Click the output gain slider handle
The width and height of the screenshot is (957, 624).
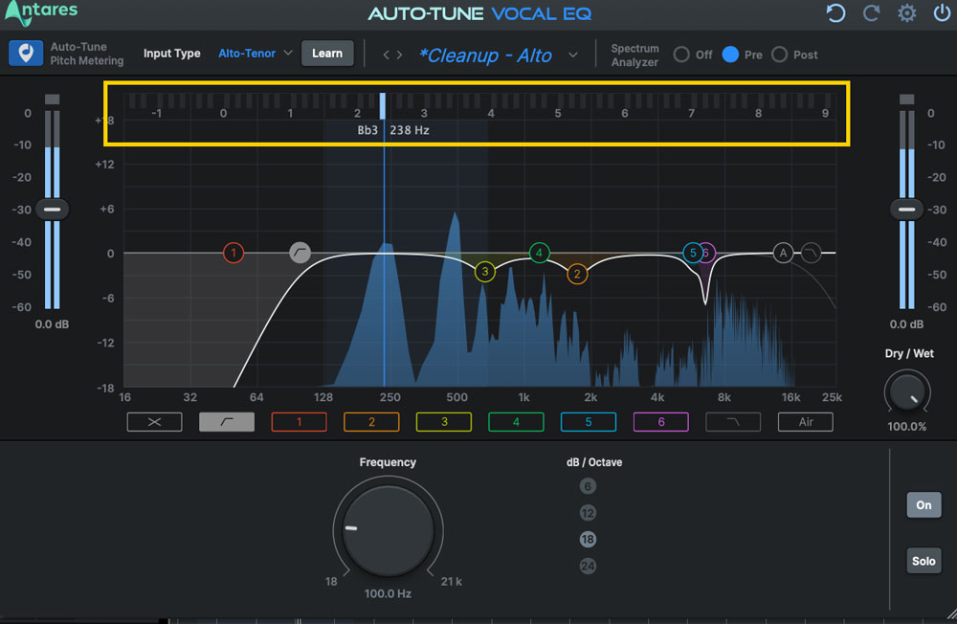pos(906,210)
